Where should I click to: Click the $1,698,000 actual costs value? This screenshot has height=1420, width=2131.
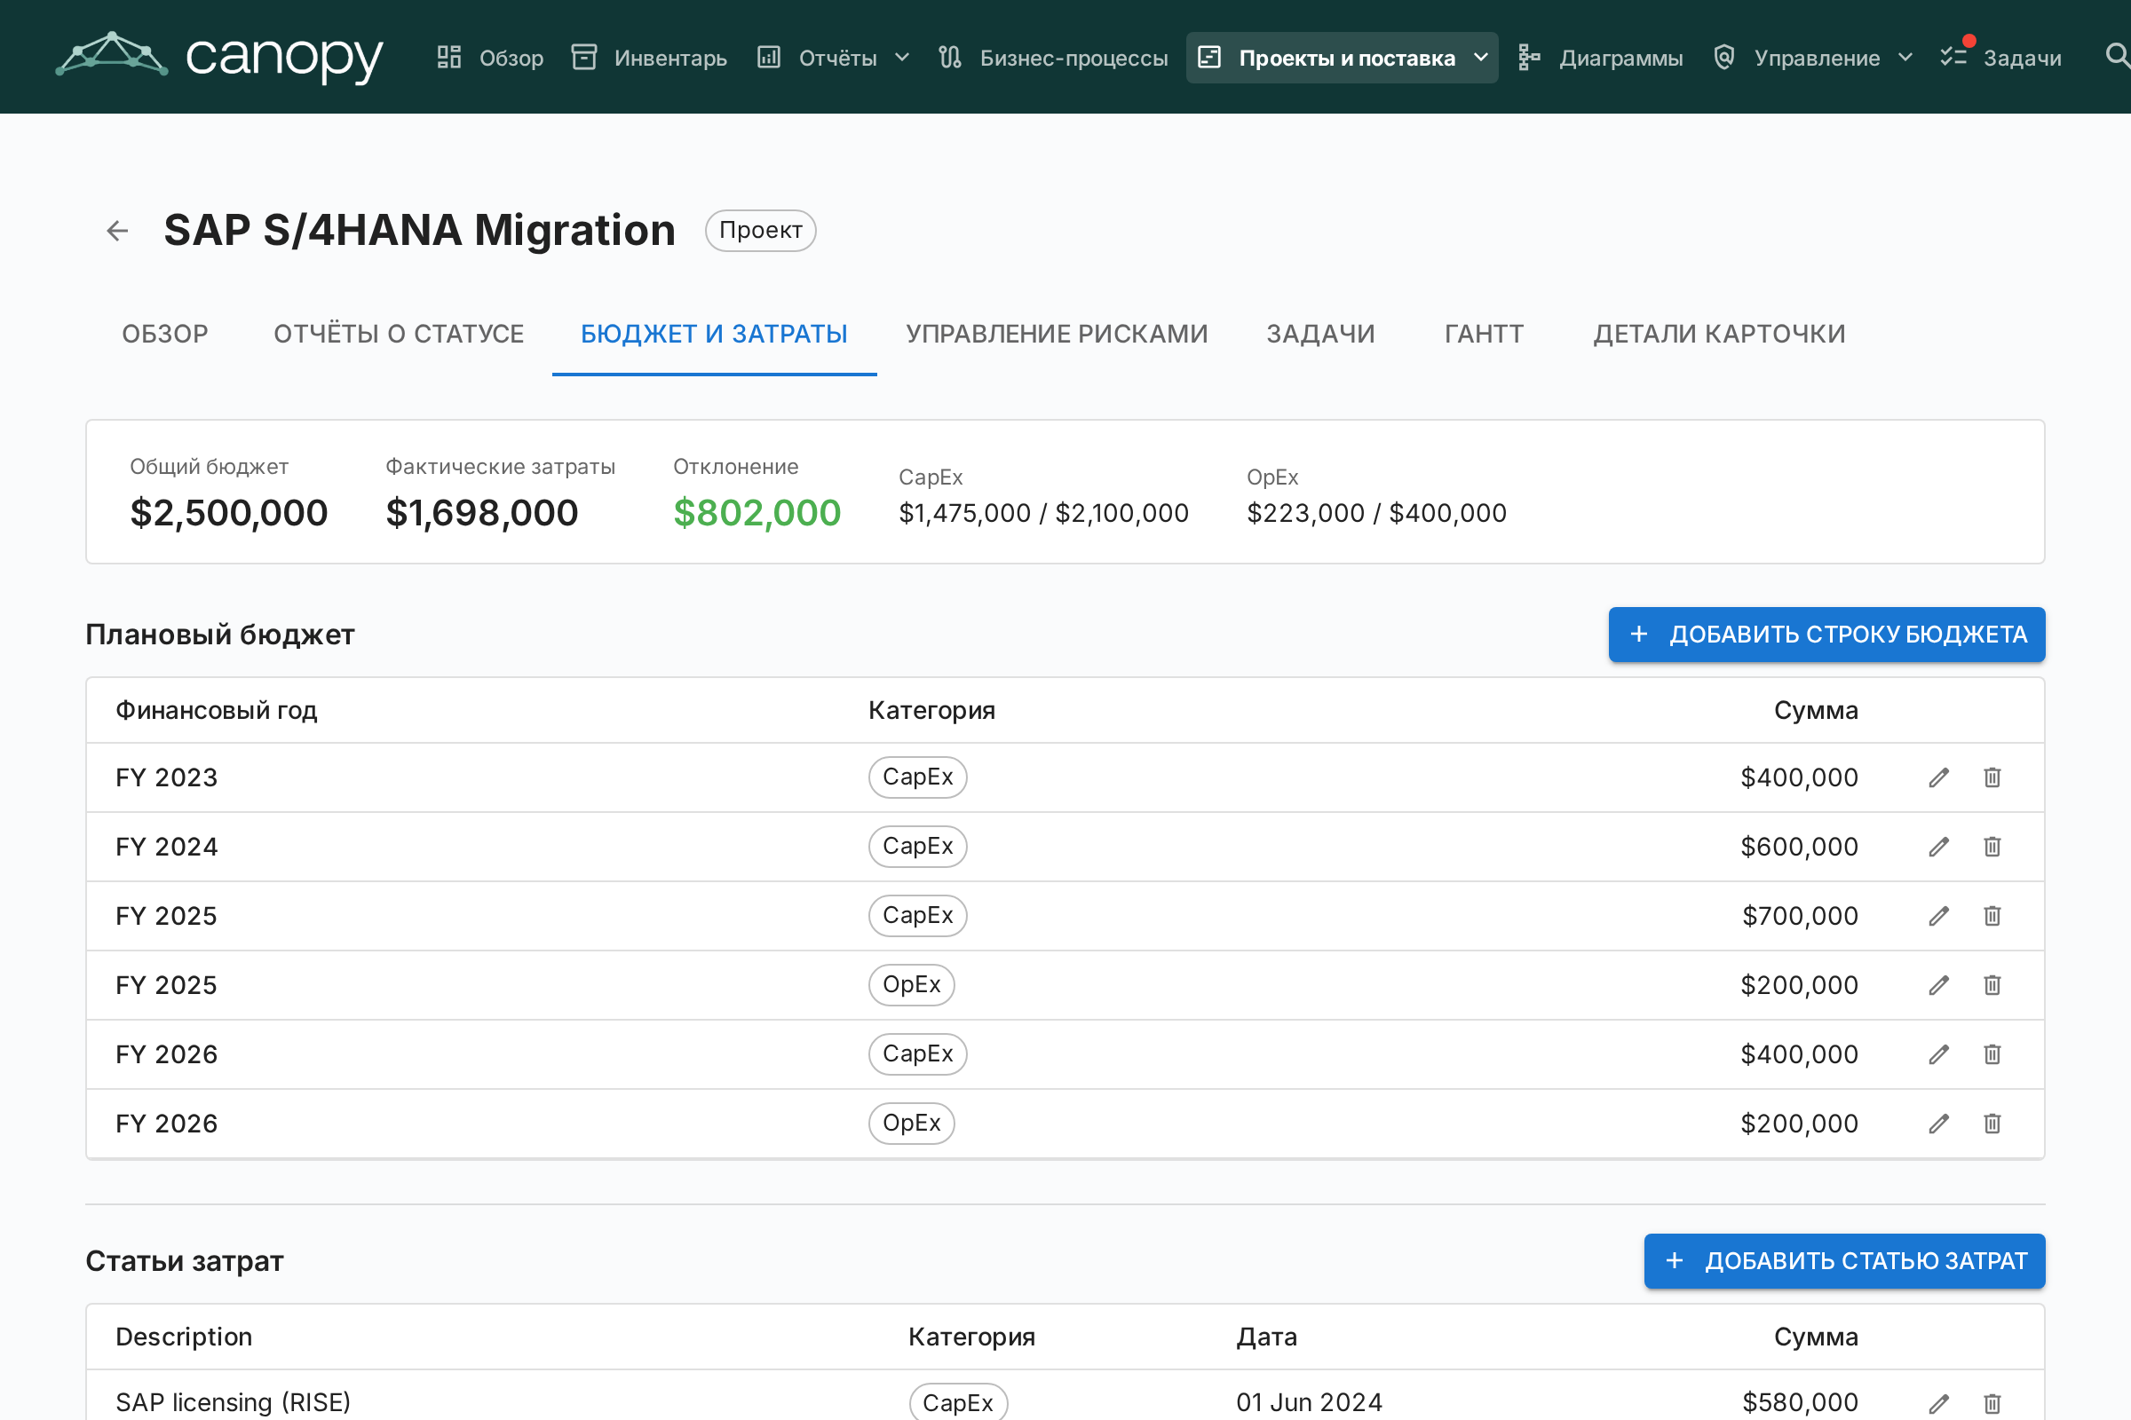tap(482, 514)
